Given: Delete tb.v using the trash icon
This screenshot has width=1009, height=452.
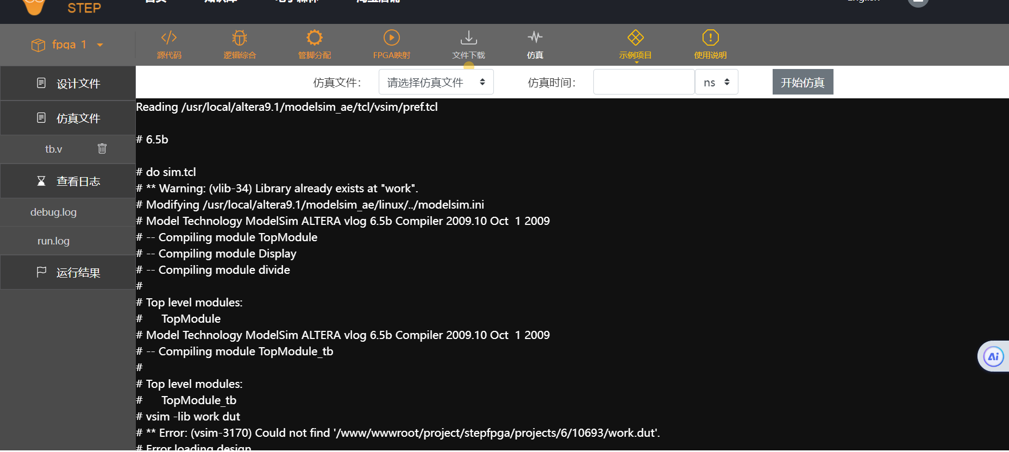Looking at the screenshot, I should [x=102, y=148].
